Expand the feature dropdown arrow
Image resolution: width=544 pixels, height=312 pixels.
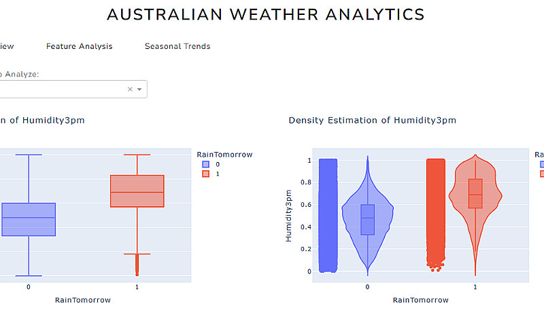point(139,90)
